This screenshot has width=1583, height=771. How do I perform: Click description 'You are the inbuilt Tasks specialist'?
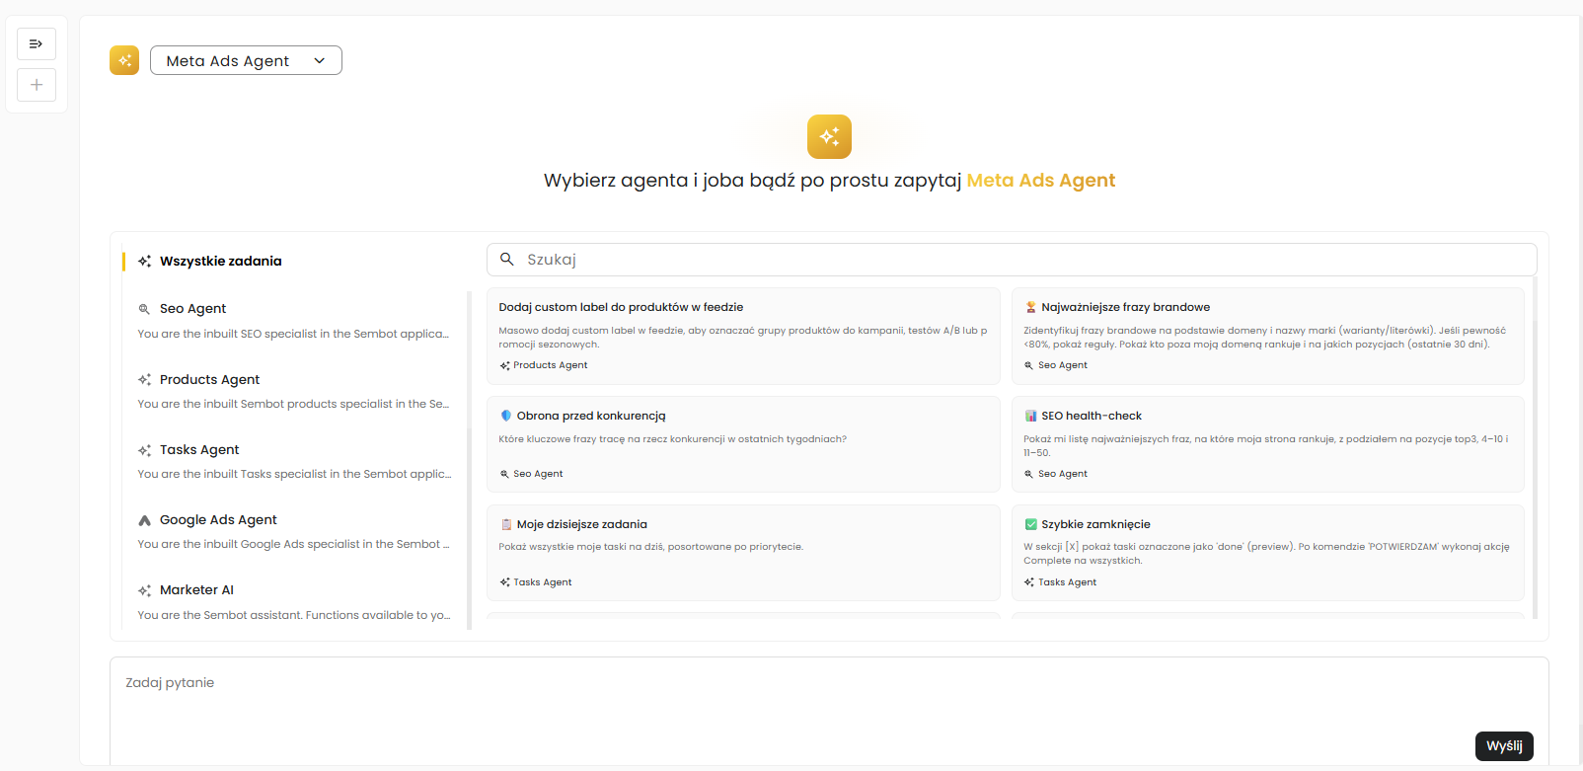(x=294, y=474)
